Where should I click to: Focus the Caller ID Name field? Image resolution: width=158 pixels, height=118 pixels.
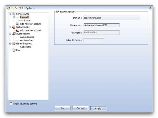click(x=94, y=40)
